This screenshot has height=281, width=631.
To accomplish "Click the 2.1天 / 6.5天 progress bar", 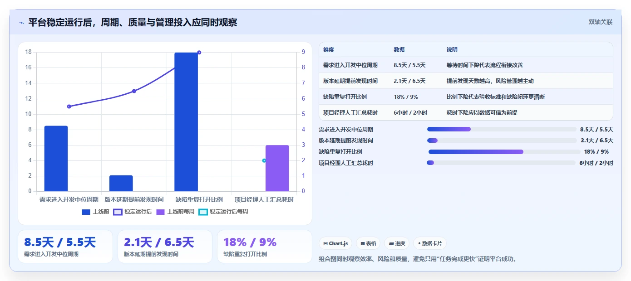I will (x=502, y=140).
